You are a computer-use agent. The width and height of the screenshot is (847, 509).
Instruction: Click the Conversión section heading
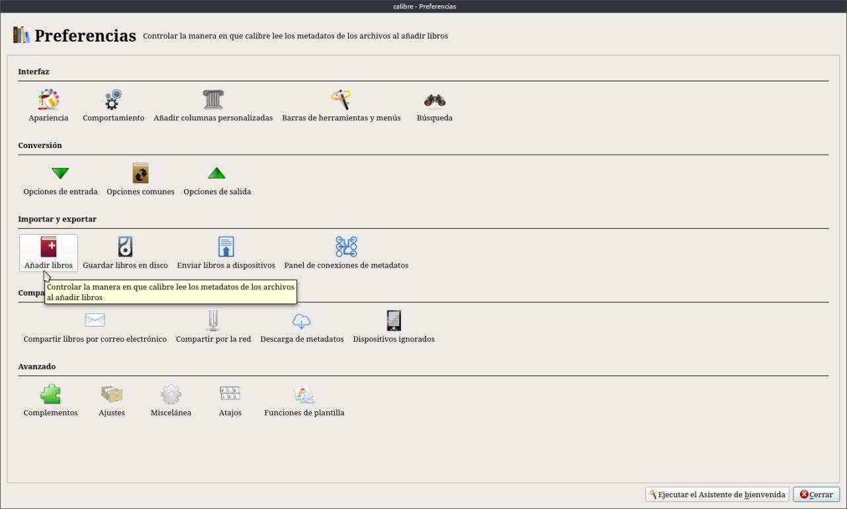40,145
